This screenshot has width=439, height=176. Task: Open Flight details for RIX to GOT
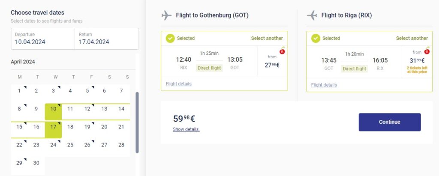178,84
